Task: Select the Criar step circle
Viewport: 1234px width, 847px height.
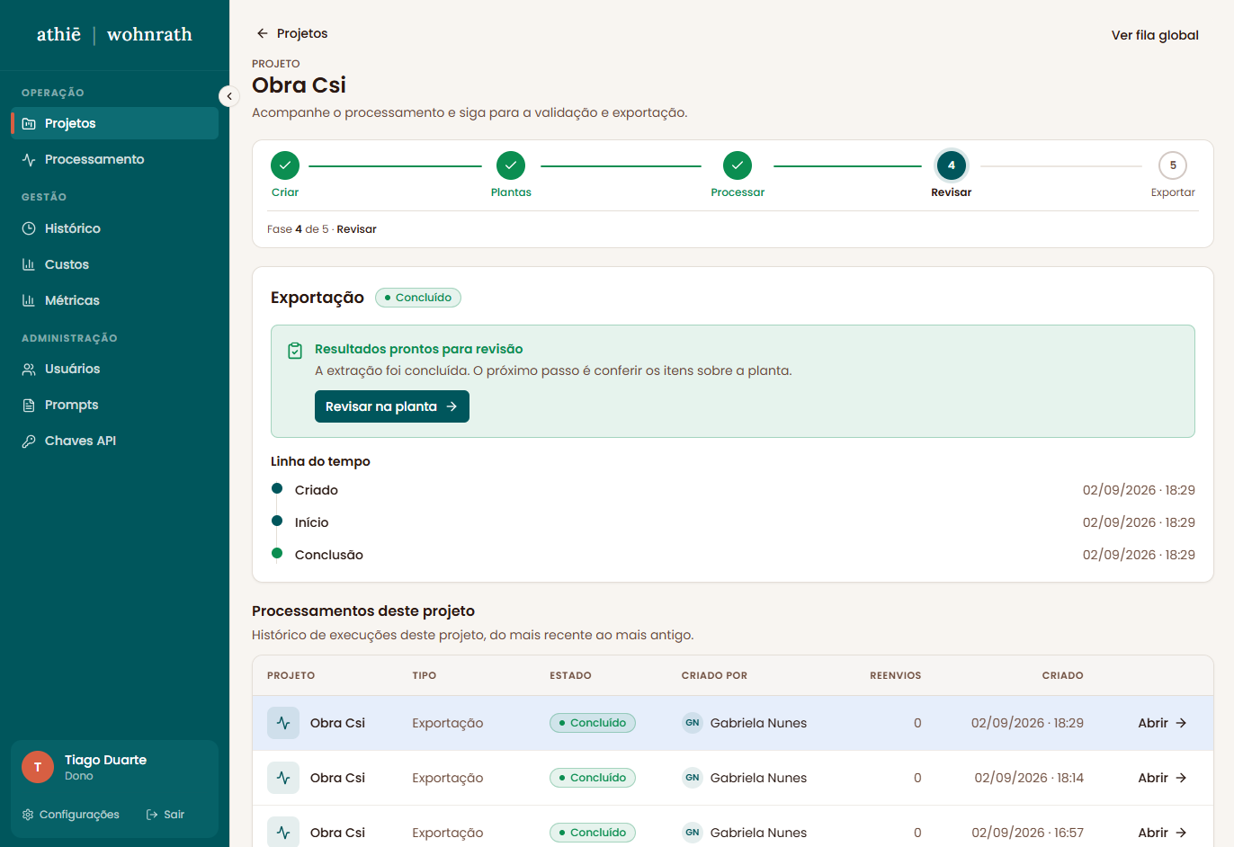Action: point(285,165)
